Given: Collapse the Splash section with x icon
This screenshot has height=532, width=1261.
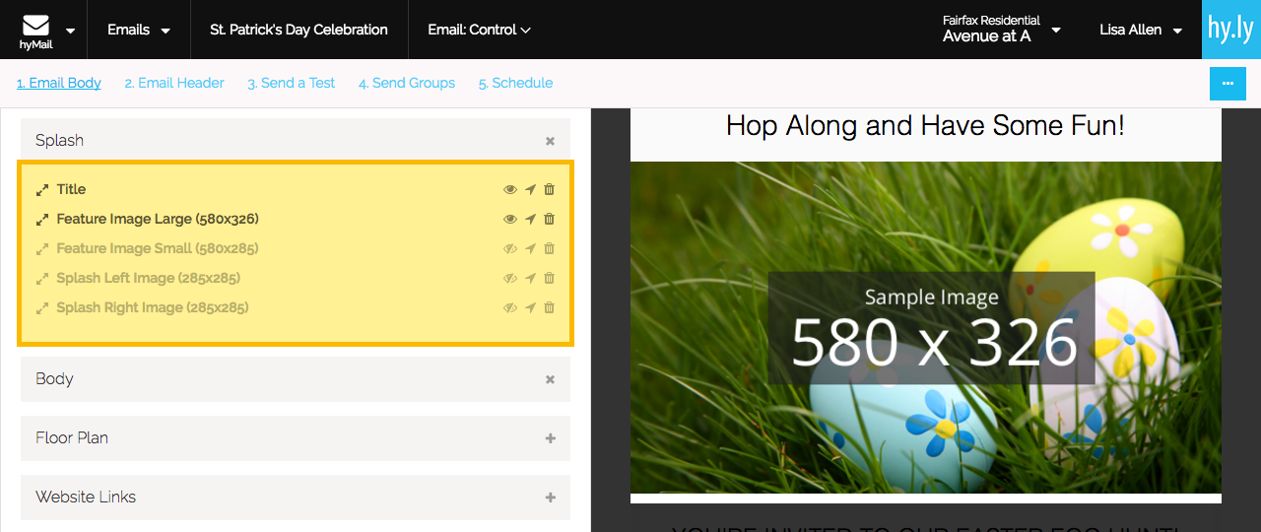Looking at the screenshot, I should pos(550,141).
